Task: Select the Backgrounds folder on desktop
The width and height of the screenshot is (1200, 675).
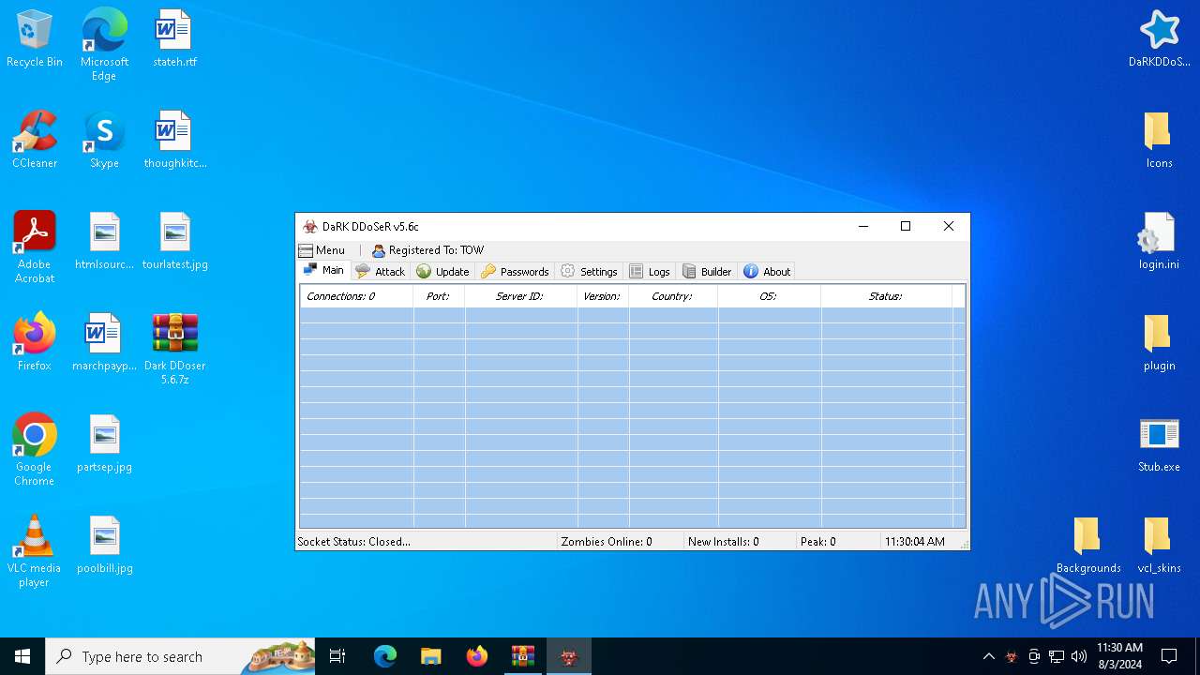Action: (1088, 546)
